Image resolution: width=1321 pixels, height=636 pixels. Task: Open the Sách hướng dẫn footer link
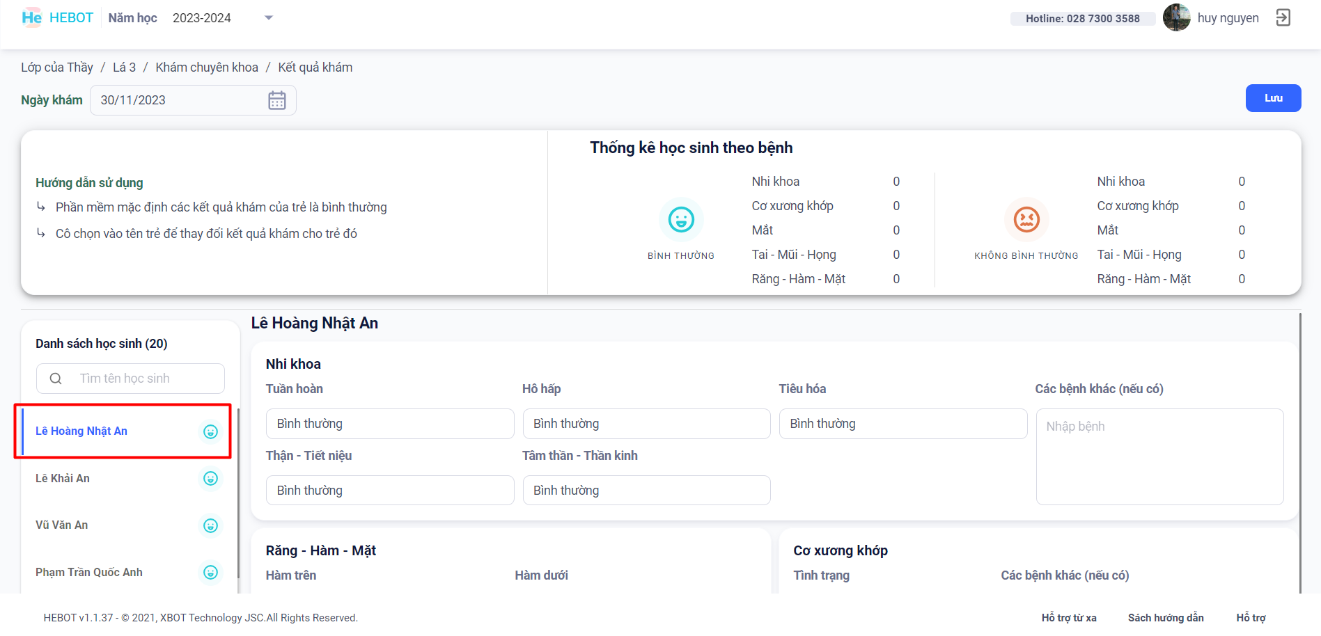point(1165,618)
